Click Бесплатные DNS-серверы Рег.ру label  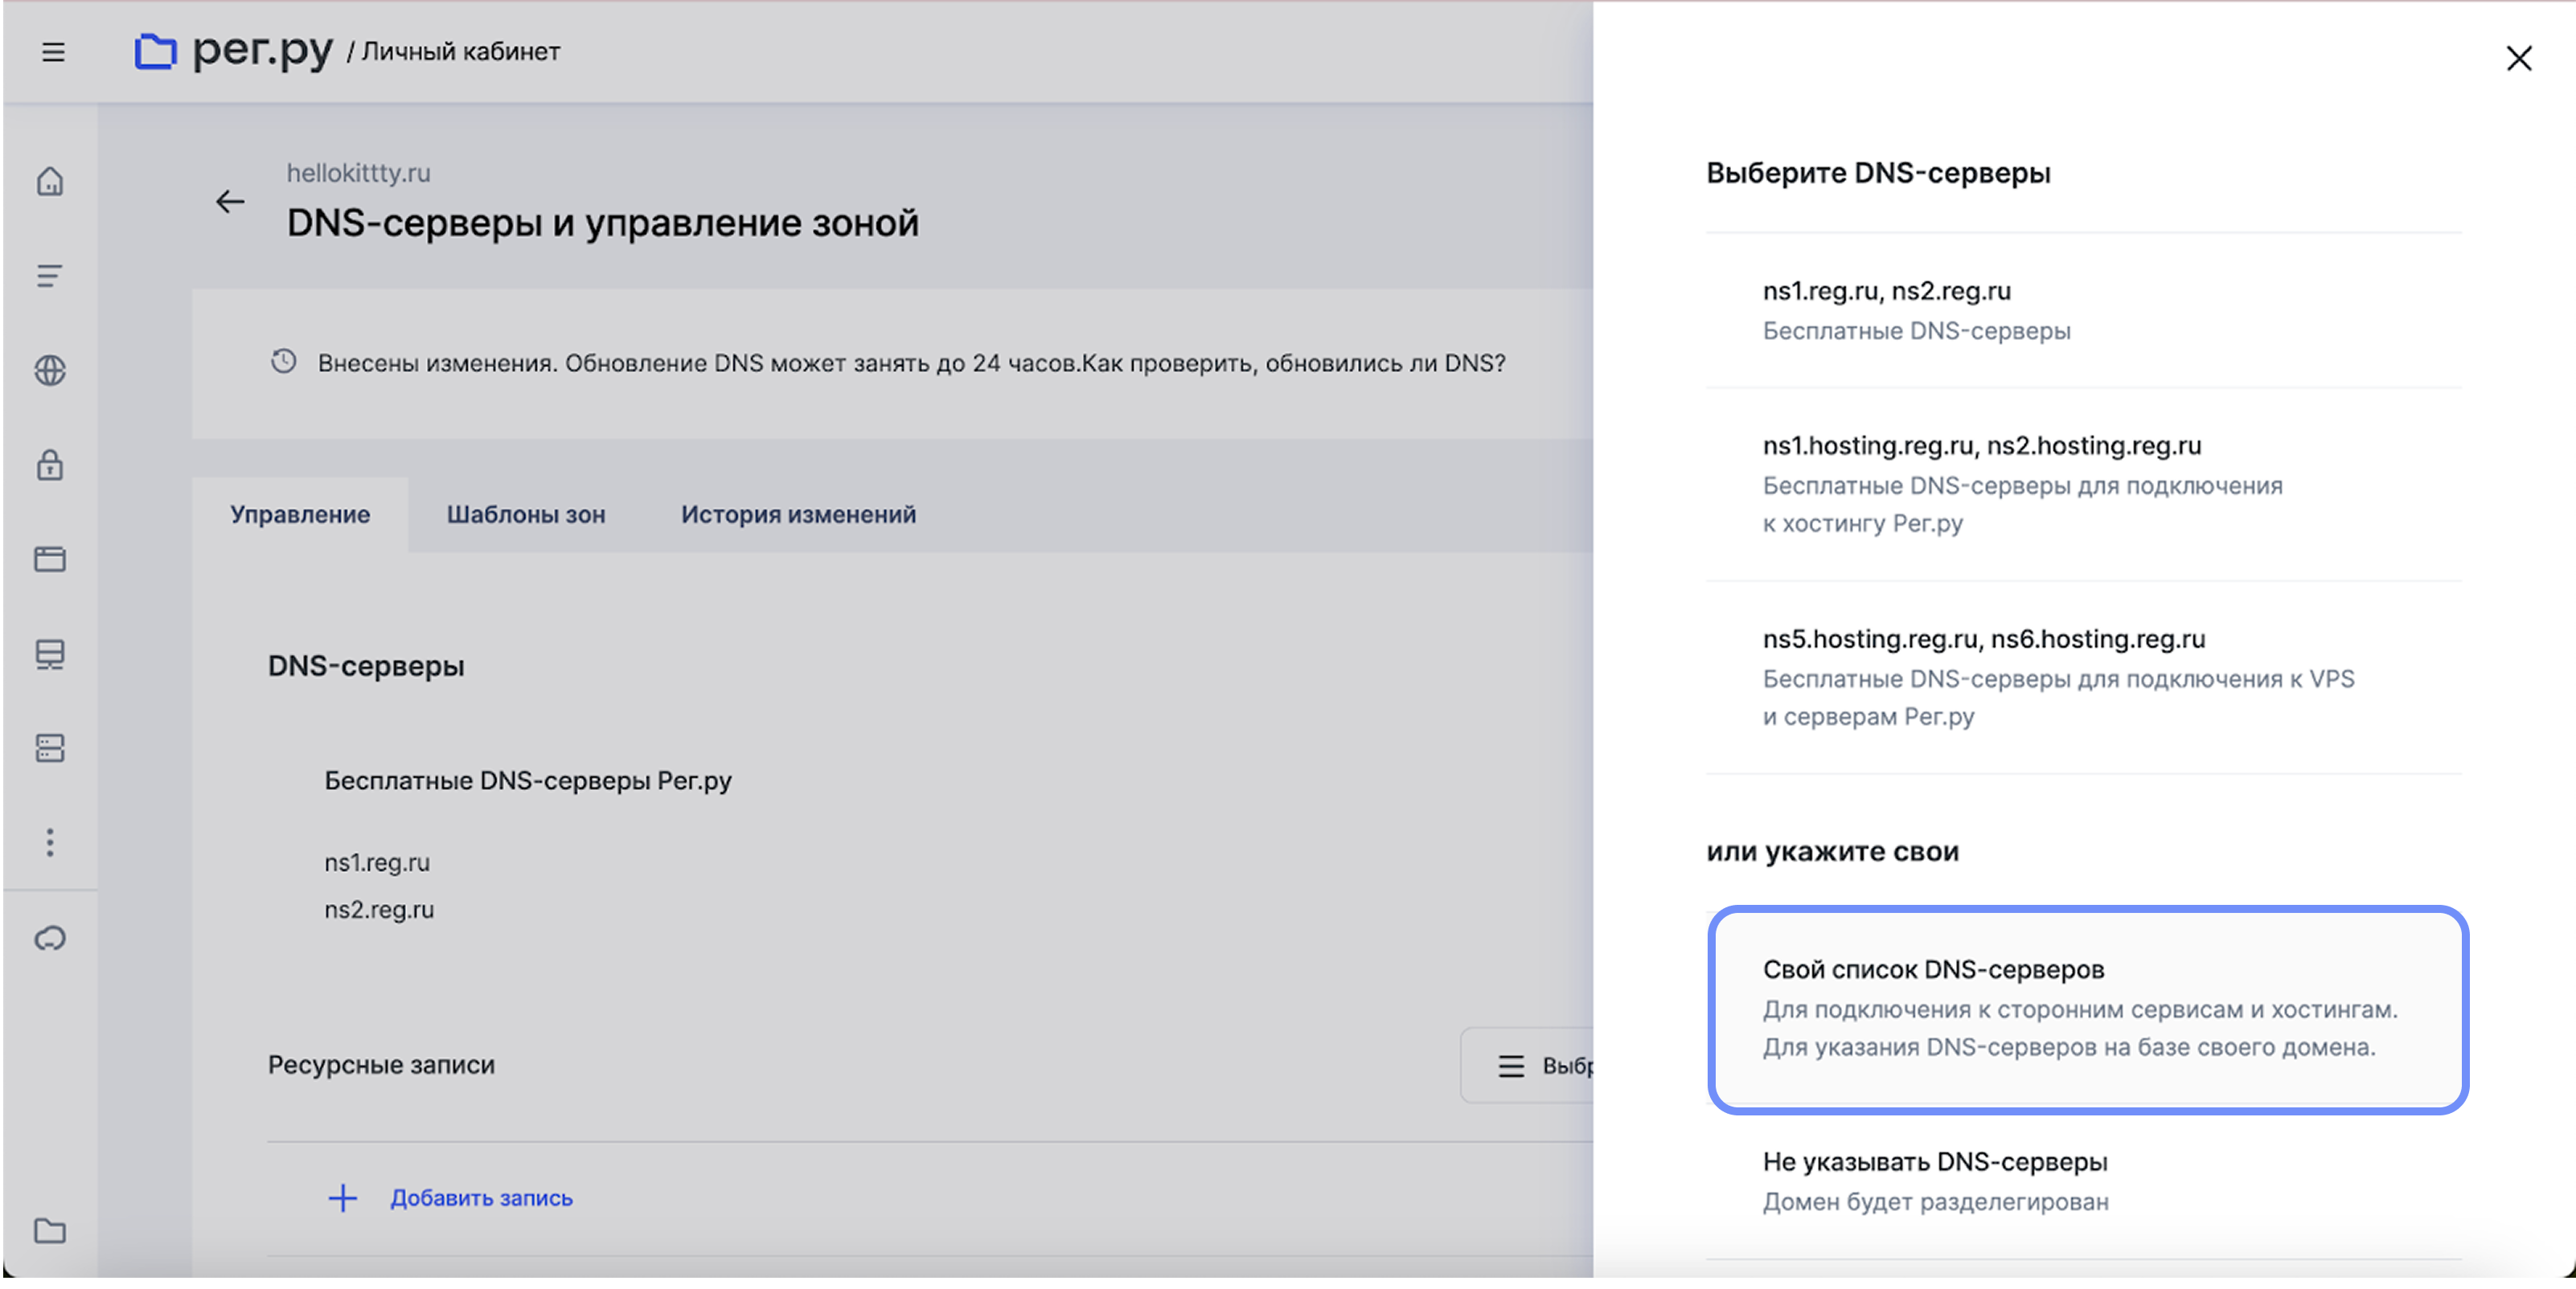click(528, 781)
